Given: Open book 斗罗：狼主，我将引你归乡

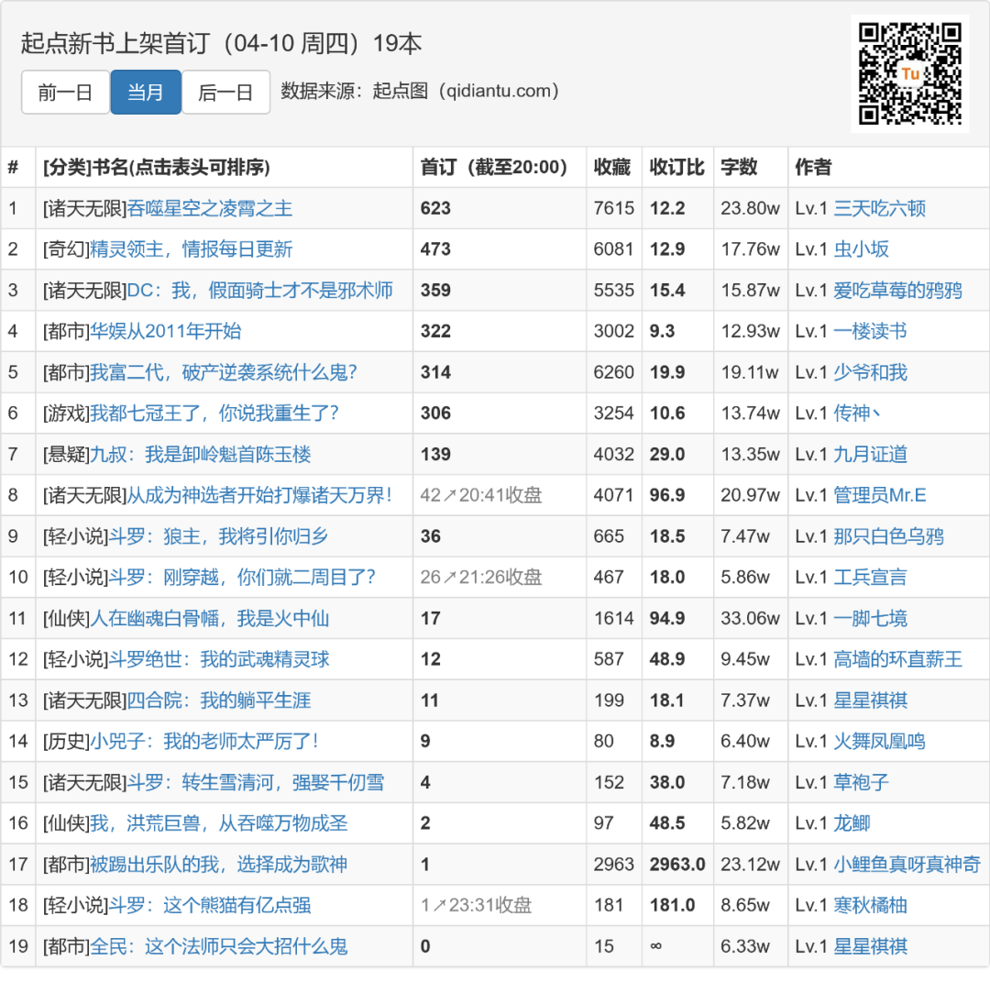Looking at the screenshot, I should (218, 536).
